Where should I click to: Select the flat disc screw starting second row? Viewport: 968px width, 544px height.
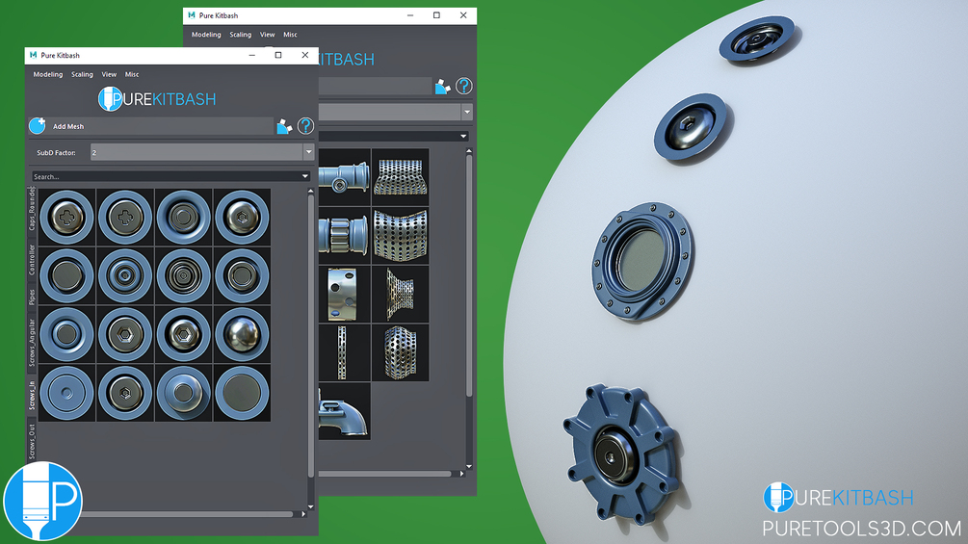66,275
